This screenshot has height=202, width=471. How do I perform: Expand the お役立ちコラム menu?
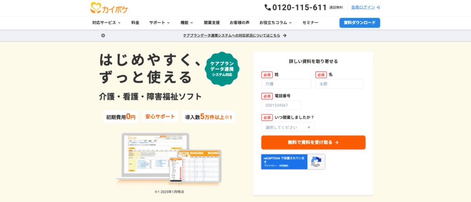pos(275,23)
